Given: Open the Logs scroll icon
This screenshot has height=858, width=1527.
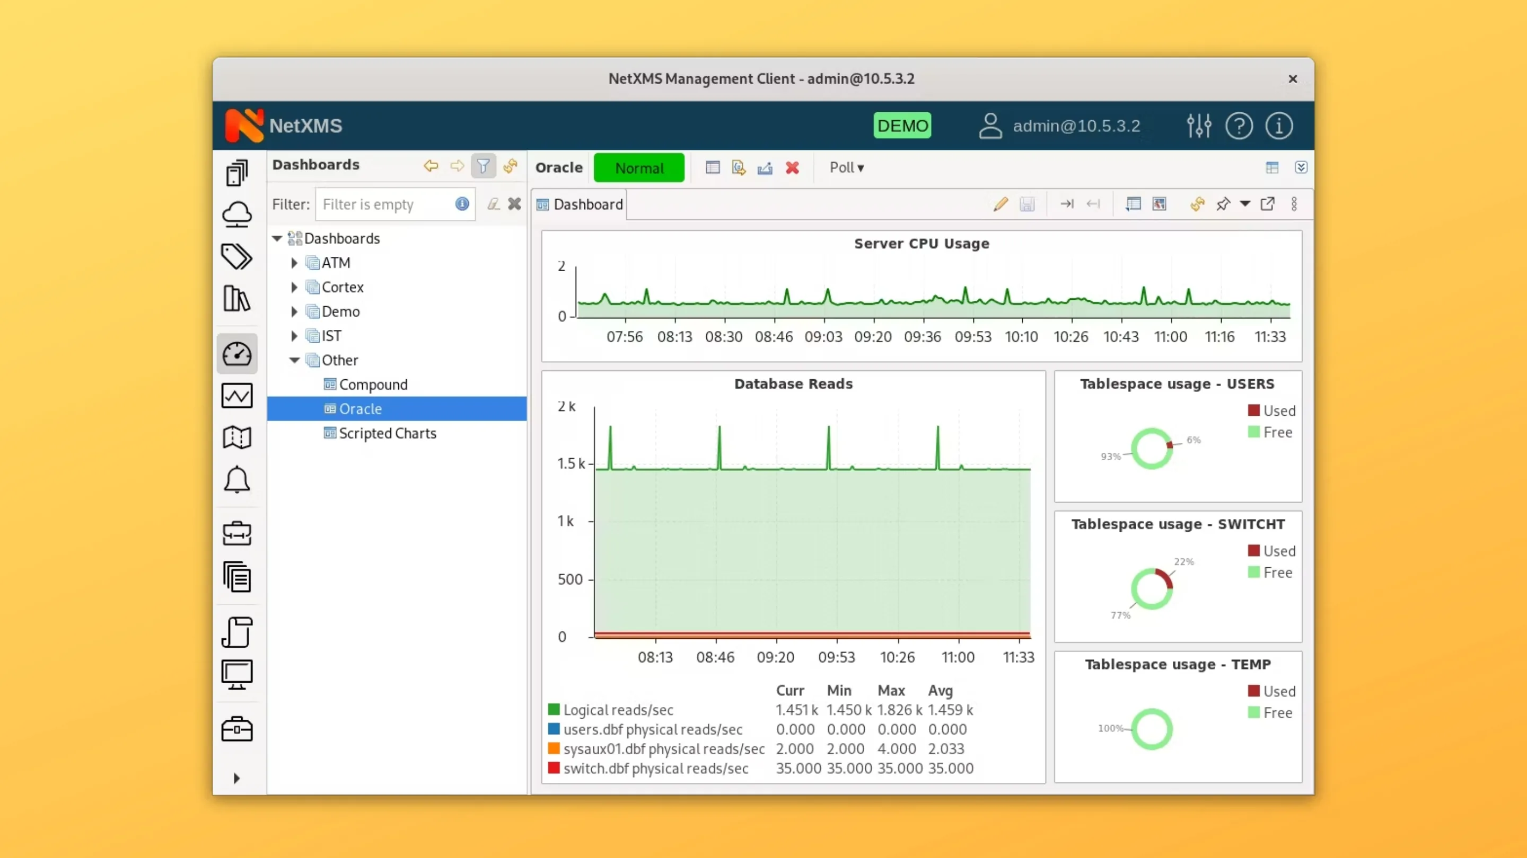Looking at the screenshot, I should pyautogui.click(x=237, y=632).
